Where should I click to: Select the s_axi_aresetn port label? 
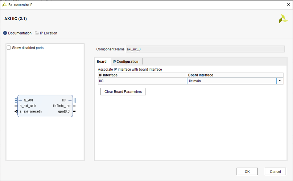(x=31, y=111)
